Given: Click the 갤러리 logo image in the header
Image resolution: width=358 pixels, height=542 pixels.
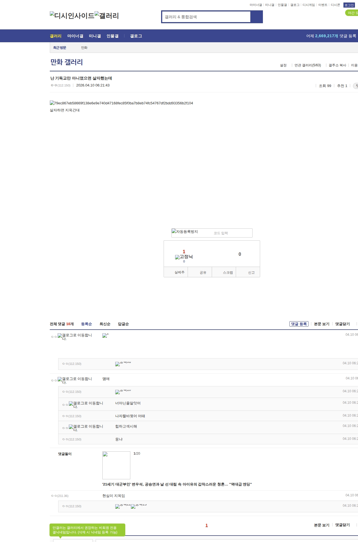Looking at the screenshot, I should [107, 16].
